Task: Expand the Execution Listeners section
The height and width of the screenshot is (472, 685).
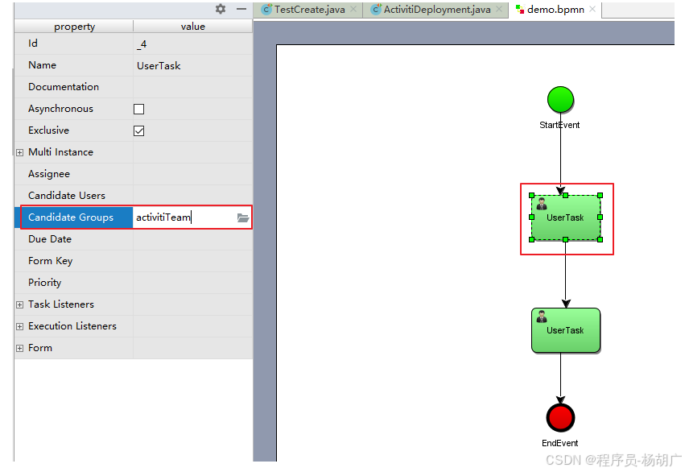Action: point(18,326)
